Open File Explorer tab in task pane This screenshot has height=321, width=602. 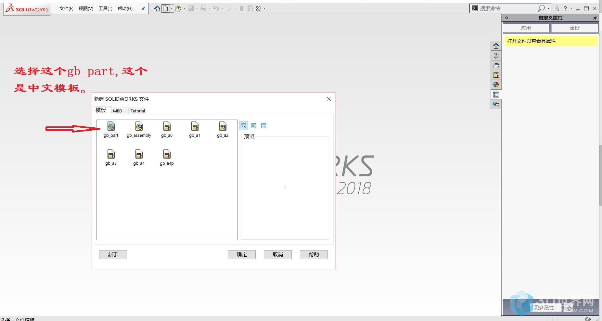[x=496, y=65]
